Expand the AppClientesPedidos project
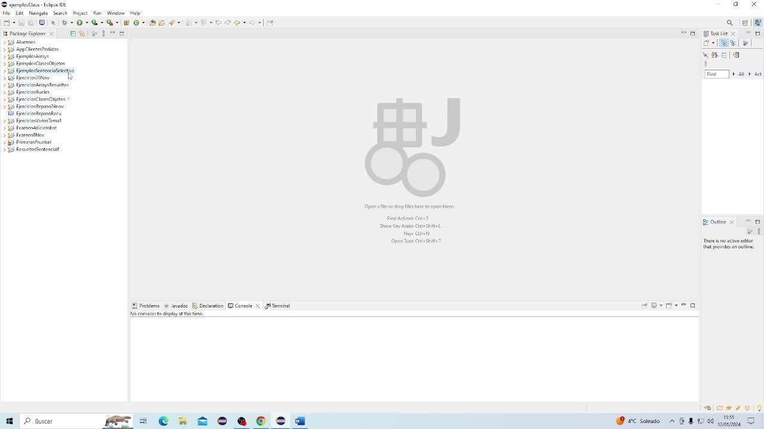This screenshot has height=429, width=764. click(5, 49)
